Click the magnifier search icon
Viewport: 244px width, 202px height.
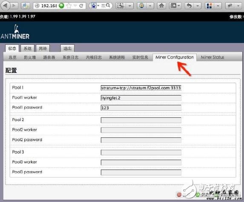[x=108, y=6]
